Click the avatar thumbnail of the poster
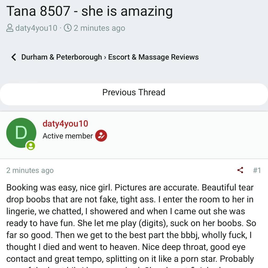The image size is (268, 268). (21, 132)
